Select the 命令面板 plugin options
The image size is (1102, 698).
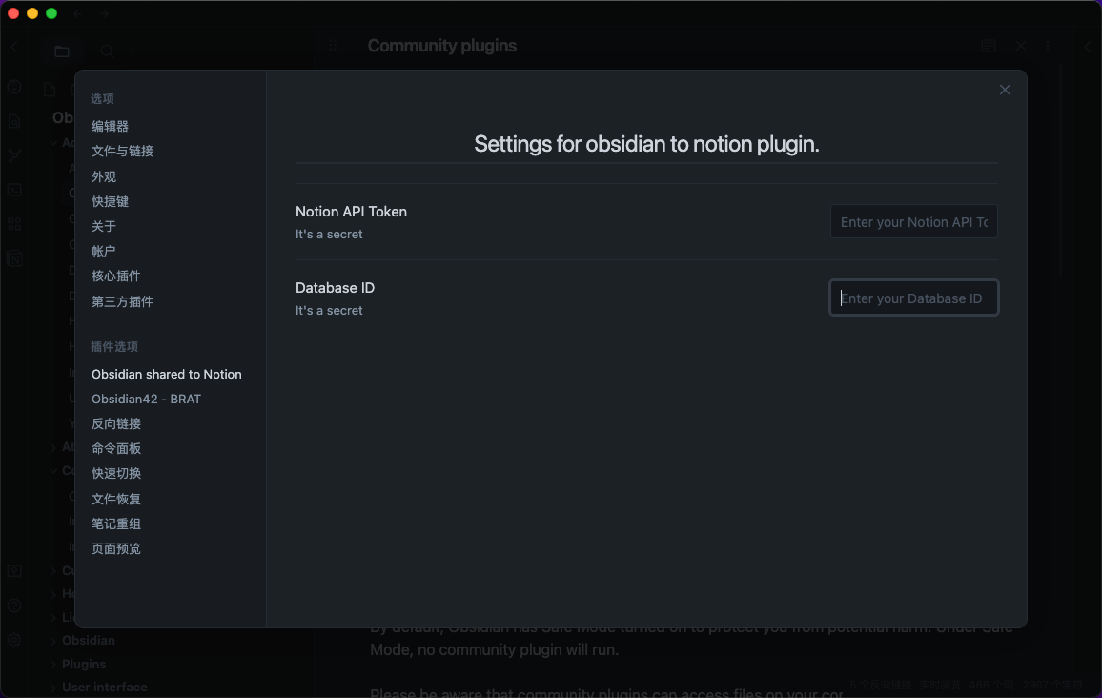[x=116, y=448]
